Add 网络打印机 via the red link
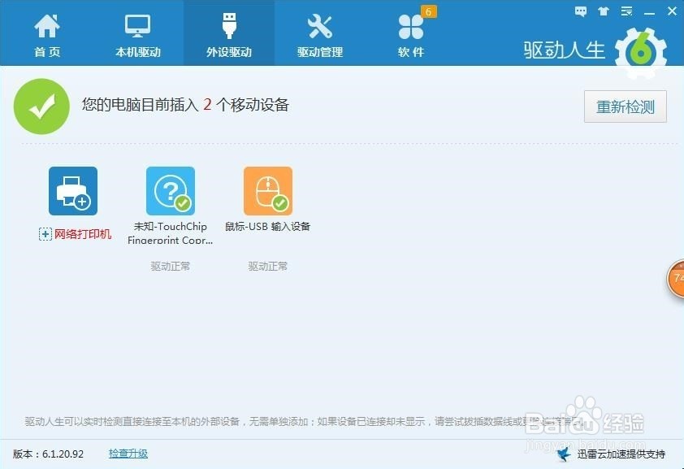Screen dimensions: 684x469 [83, 234]
